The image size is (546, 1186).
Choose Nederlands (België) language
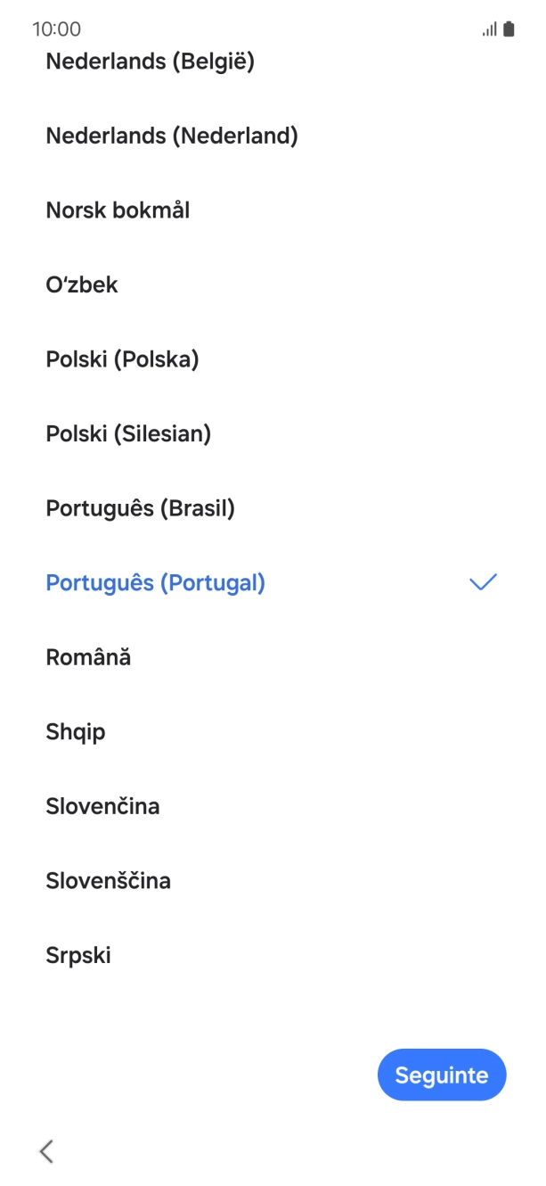point(151,62)
